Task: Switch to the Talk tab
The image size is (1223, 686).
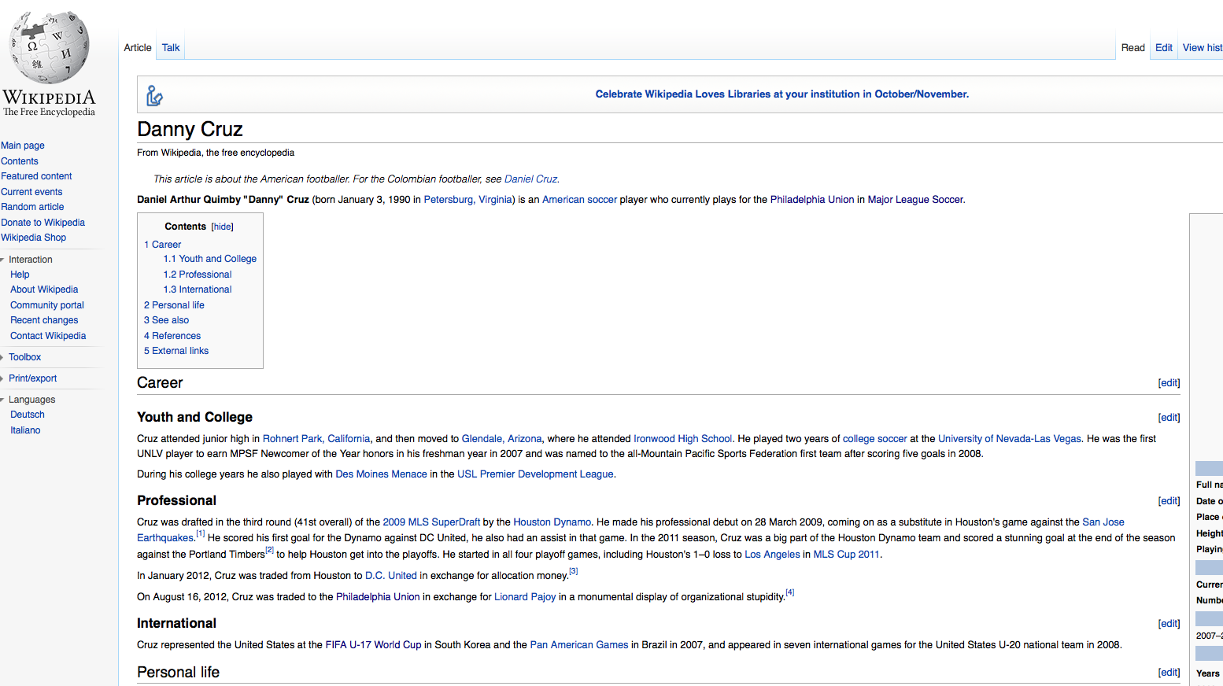Action: [x=171, y=48]
